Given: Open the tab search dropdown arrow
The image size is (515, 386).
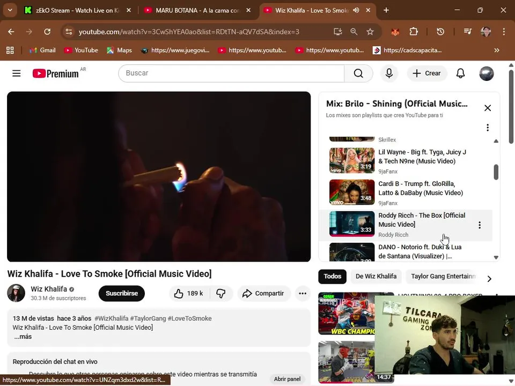Looking at the screenshot, I should (x=10, y=10).
